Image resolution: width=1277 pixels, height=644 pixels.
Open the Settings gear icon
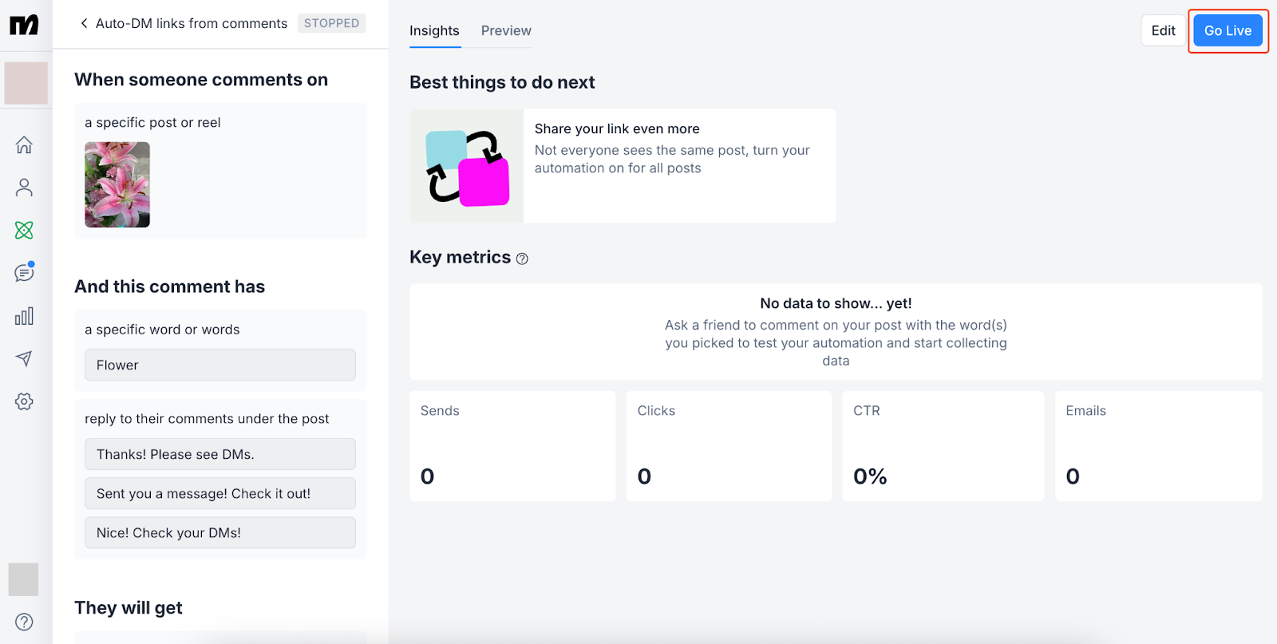click(x=24, y=401)
